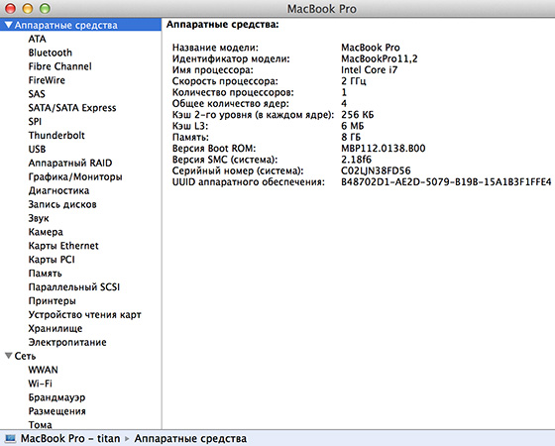Click the processor speed value 2 ГГц
555x446 pixels.
(353, 81)
